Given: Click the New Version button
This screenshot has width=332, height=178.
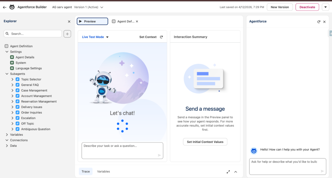Looking at the screenshot, I should tap(279, 7).
